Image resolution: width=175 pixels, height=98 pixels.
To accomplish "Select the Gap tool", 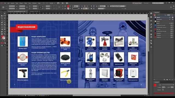I will click(5, 16).
